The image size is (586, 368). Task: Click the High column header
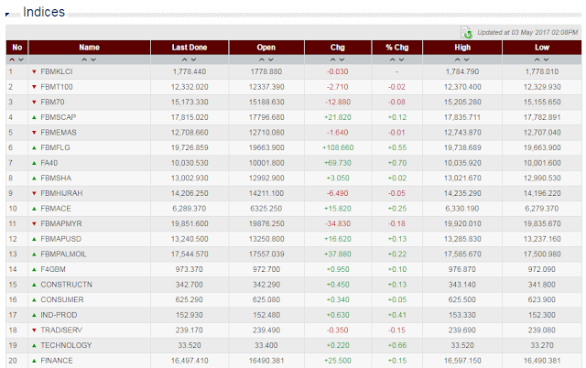(x=462, y=48)
